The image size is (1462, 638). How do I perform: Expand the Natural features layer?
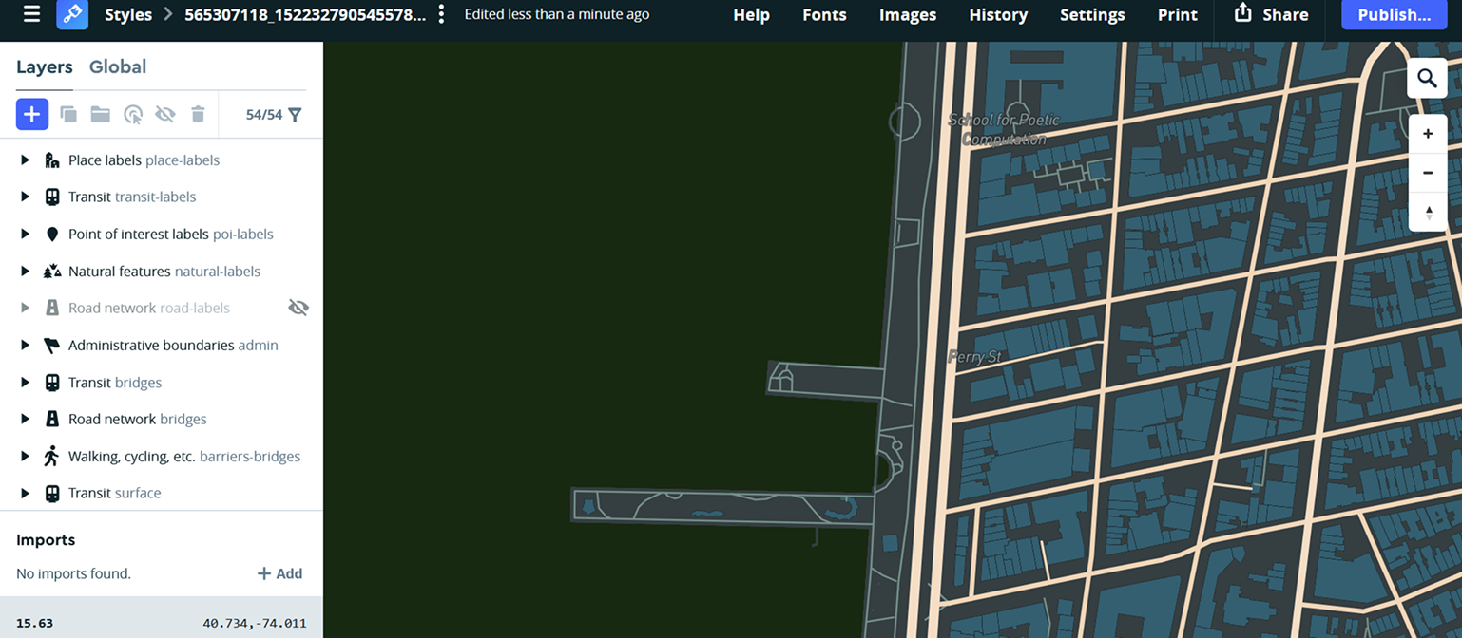tap(26, 271)
